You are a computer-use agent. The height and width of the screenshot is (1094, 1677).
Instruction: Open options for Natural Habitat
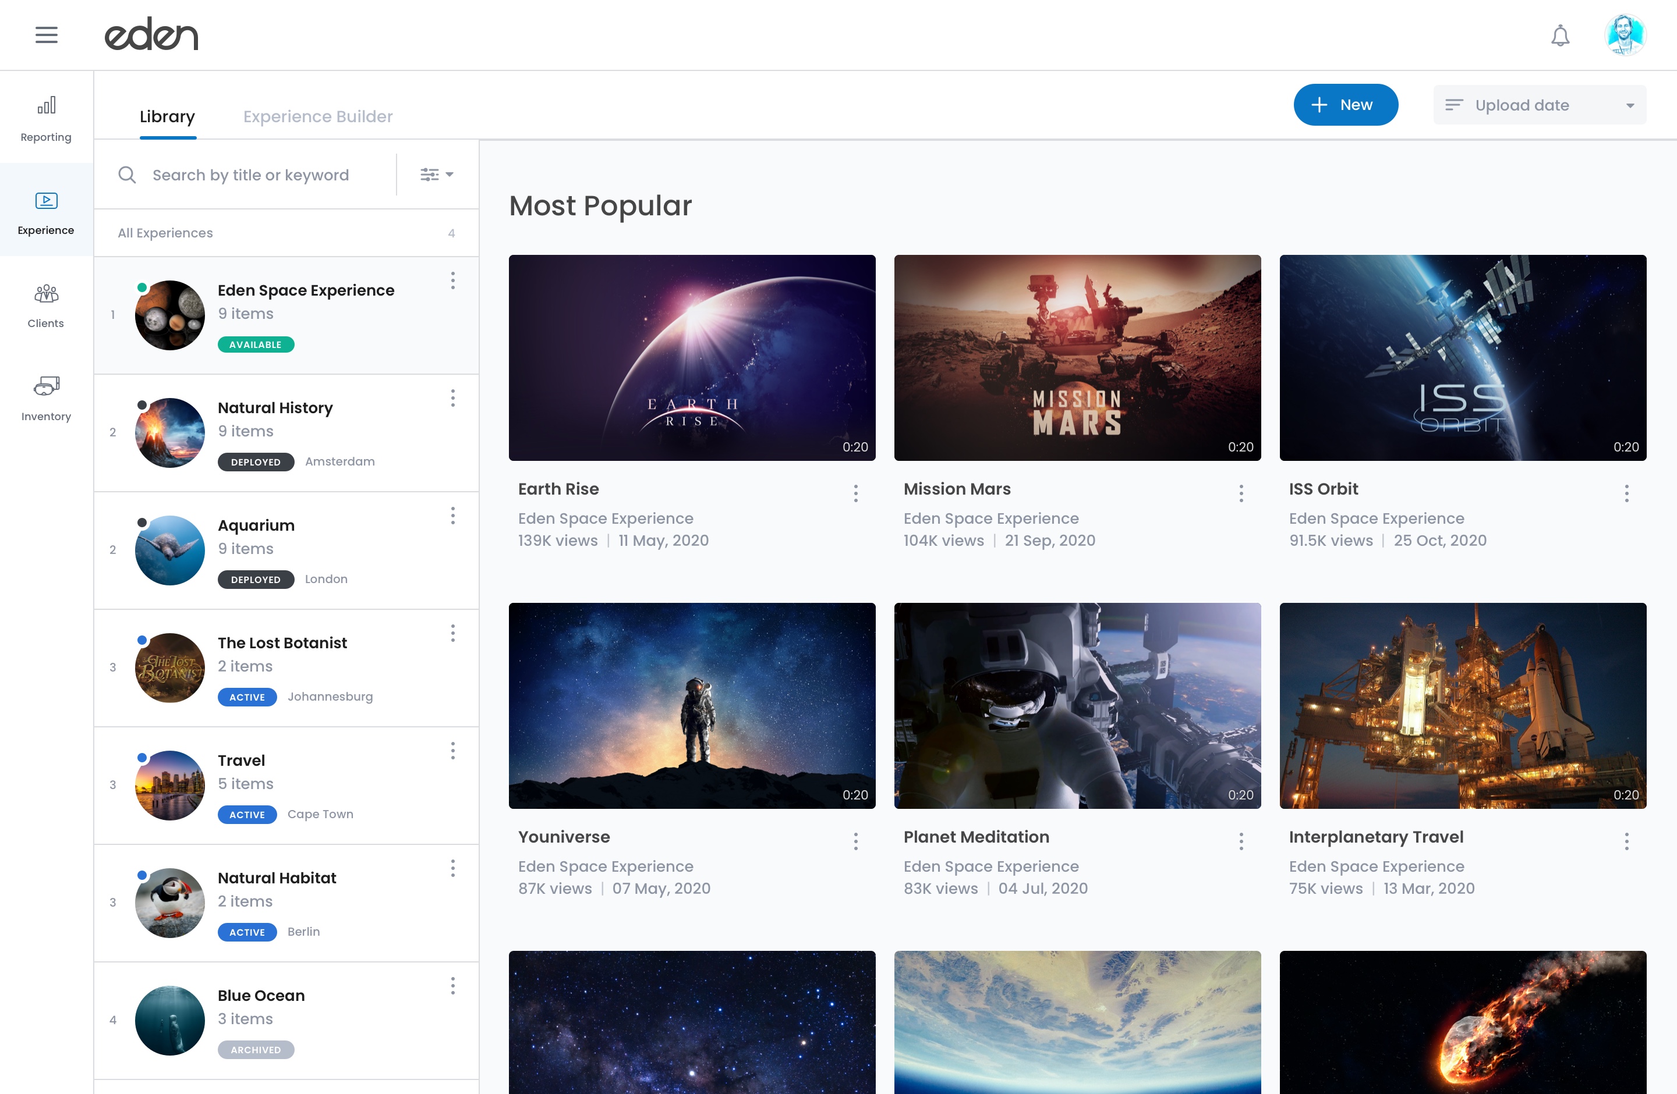click(452, 869)
